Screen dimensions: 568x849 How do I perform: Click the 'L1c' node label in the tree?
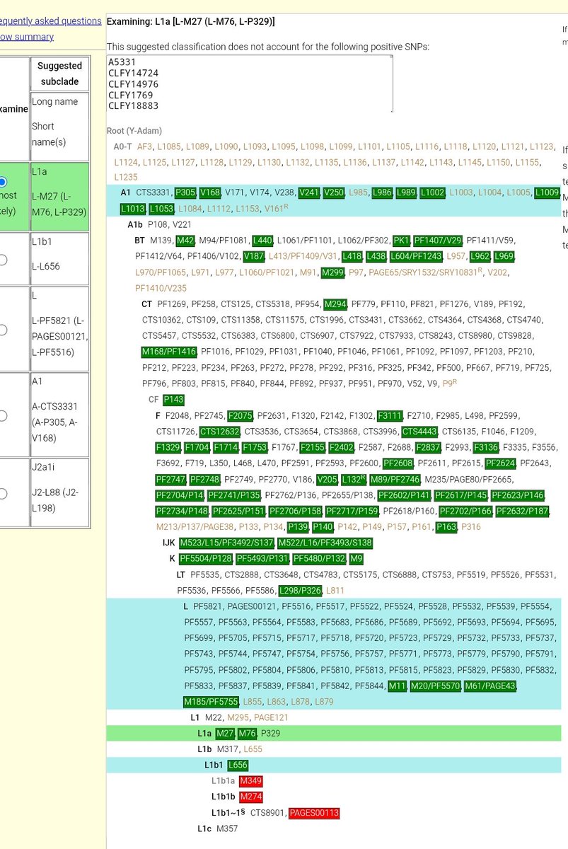(x=204, y=828)
